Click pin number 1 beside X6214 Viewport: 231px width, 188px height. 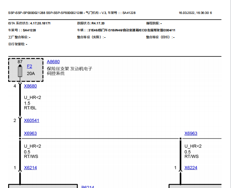coord(15,168)
